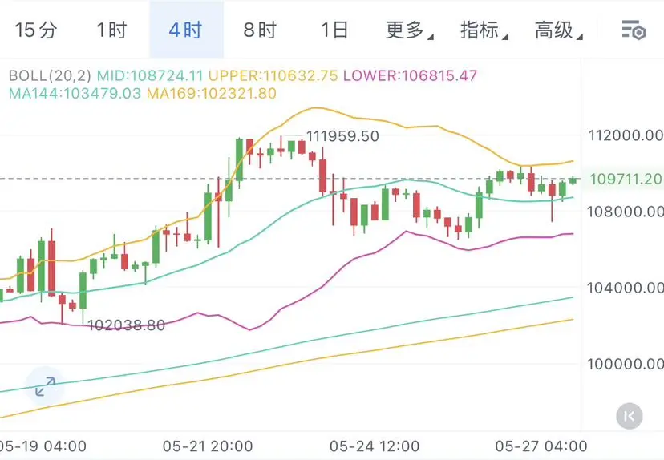Tap the MID:108724.11 value
664x460 pixels.
(x=150, y=76)
